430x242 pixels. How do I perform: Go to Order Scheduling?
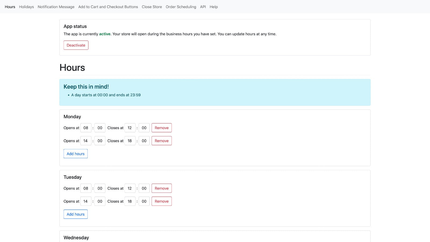(x=181, y=7)
